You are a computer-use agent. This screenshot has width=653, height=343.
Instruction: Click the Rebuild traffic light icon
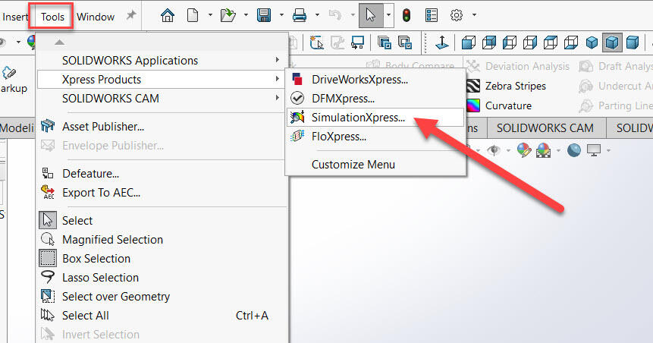pyautogui.click(x=407, y=15)
